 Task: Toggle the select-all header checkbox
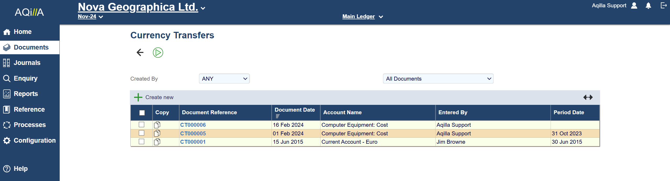(x=142, y=113)
